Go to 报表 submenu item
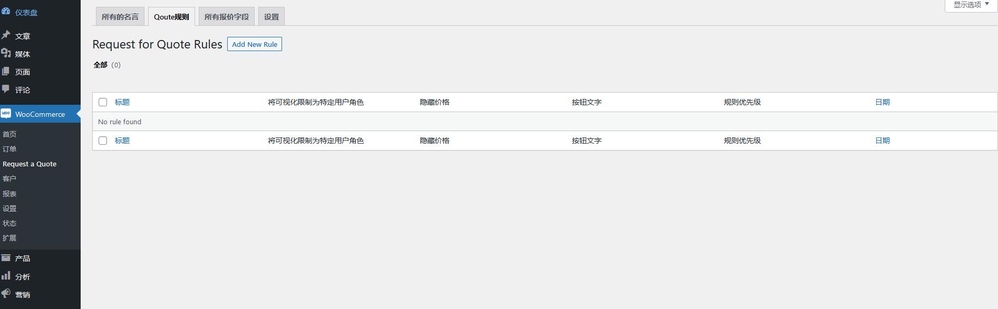 (9, 194)
